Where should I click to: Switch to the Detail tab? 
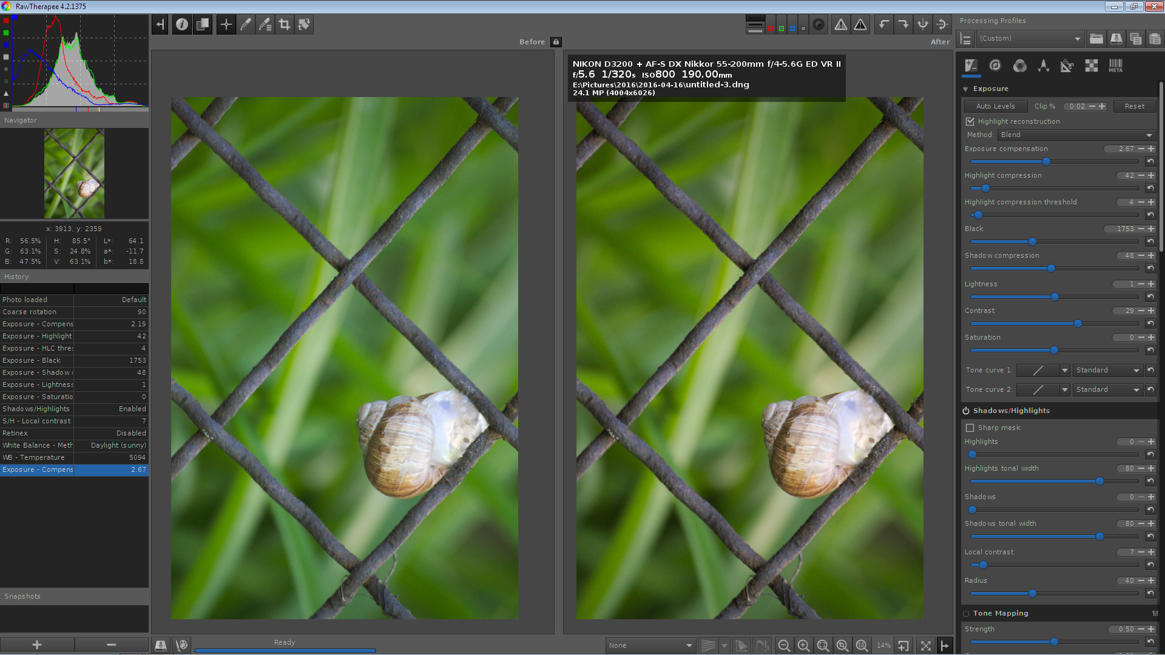[995, 65]
